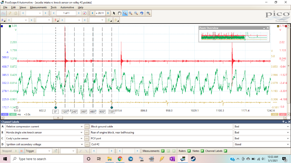This screenshot has height=163, width=291.
Task: Open the Tools menu
Action: (54, 8)
